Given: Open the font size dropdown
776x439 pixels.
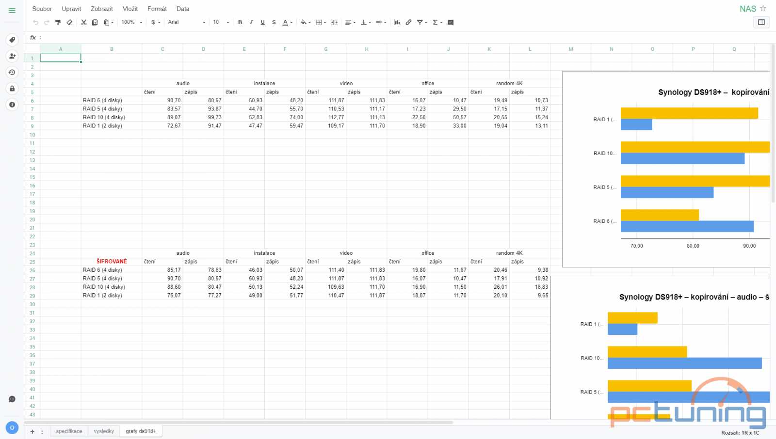Looking at the screenshot, I should point(221,22).
